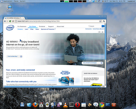Image resolution: width=136 pixels, height=109 pixels.
Task: Click the volume speaker icon in panel
Action: point(96,1)
